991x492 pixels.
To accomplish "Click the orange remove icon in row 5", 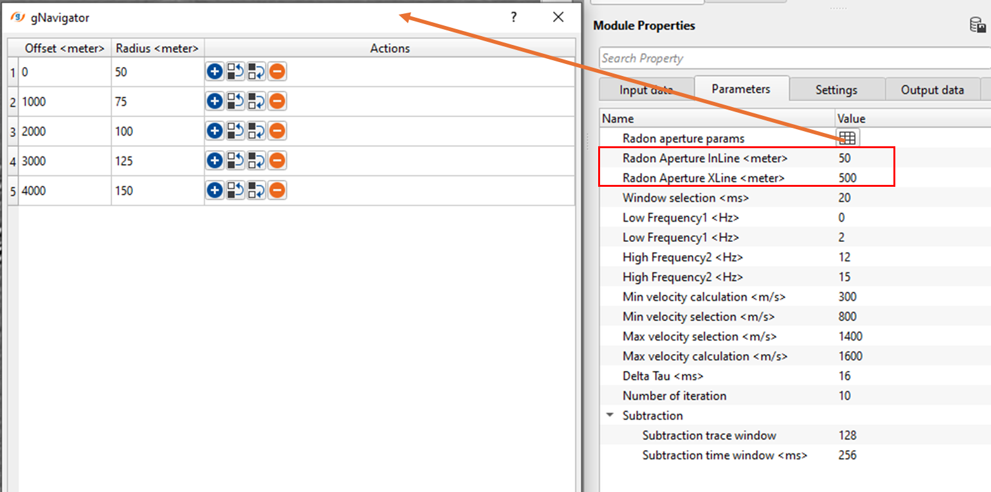I will [x=277, y=191].
